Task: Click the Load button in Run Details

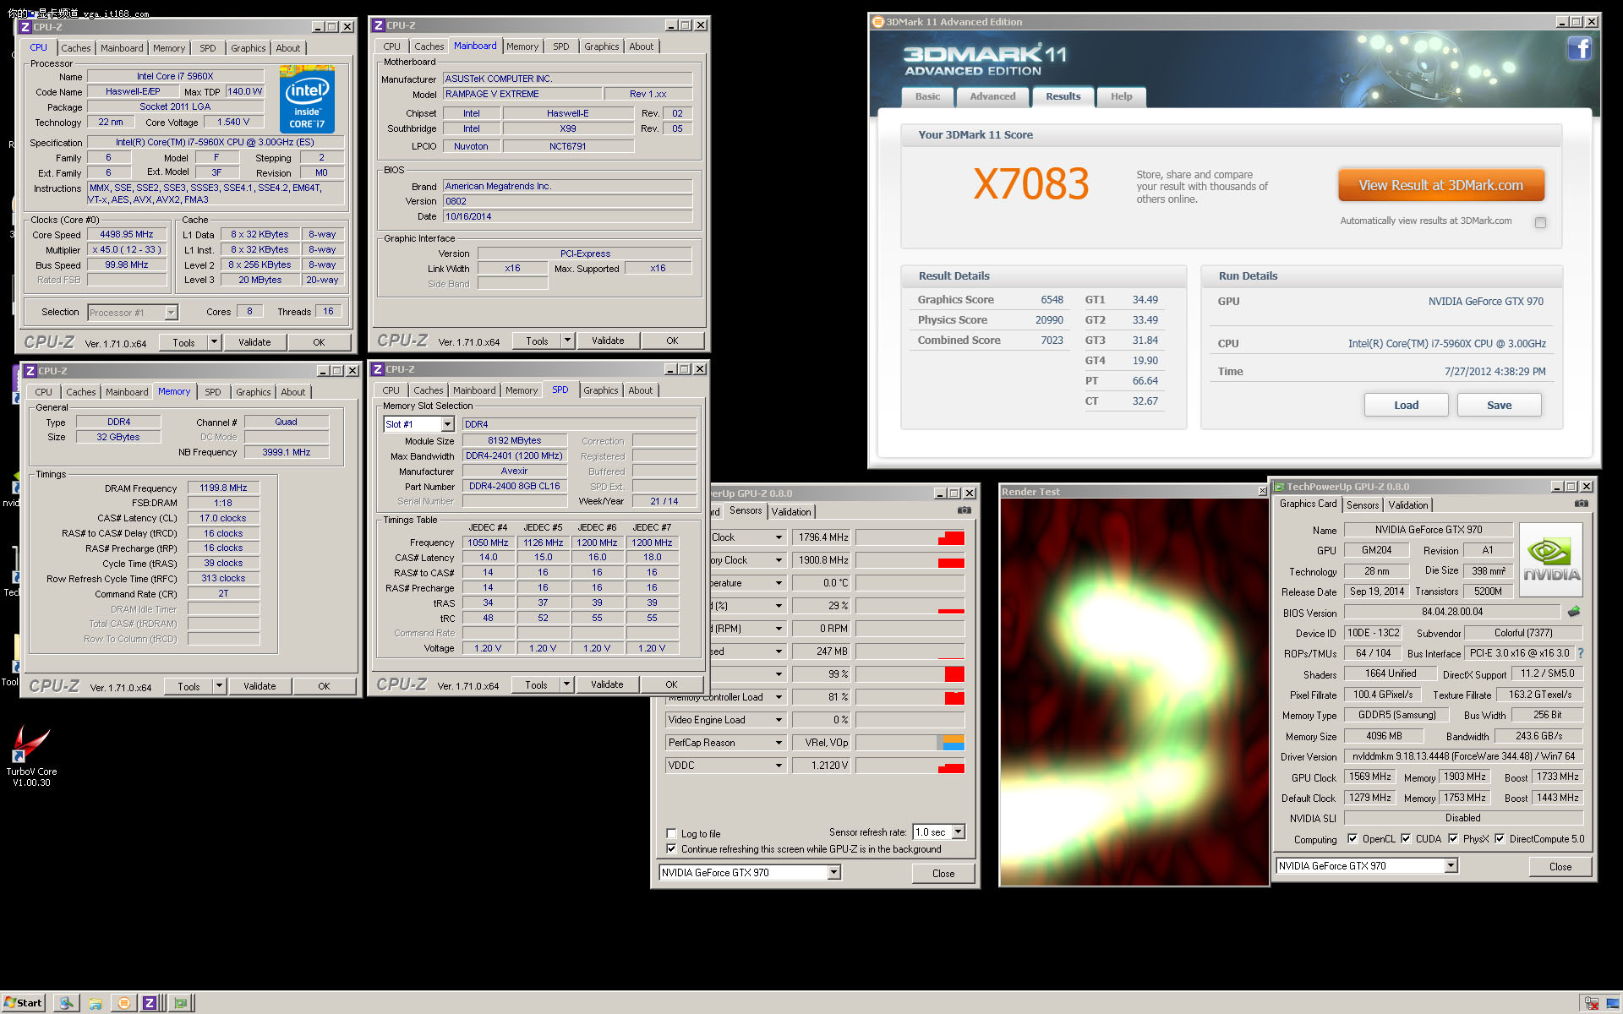Action: 1406,405
